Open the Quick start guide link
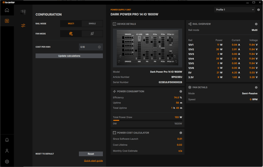 [x=93, y=161]
